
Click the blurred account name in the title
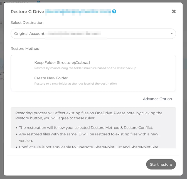coord(78,11)
